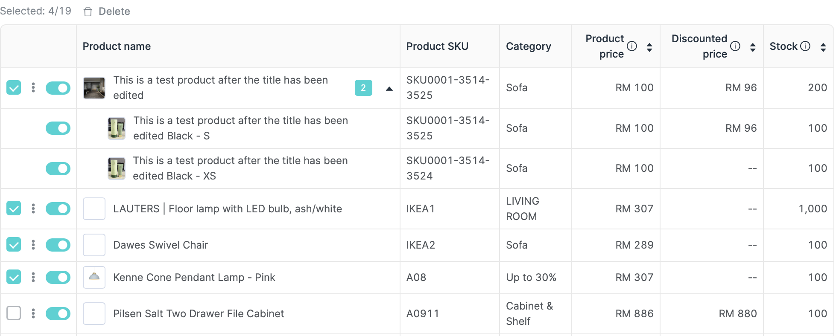Open three-dot menu for Dawes Swivel Chair
Image resolution: width=836 pixels, height=336 pixels.
33,245
